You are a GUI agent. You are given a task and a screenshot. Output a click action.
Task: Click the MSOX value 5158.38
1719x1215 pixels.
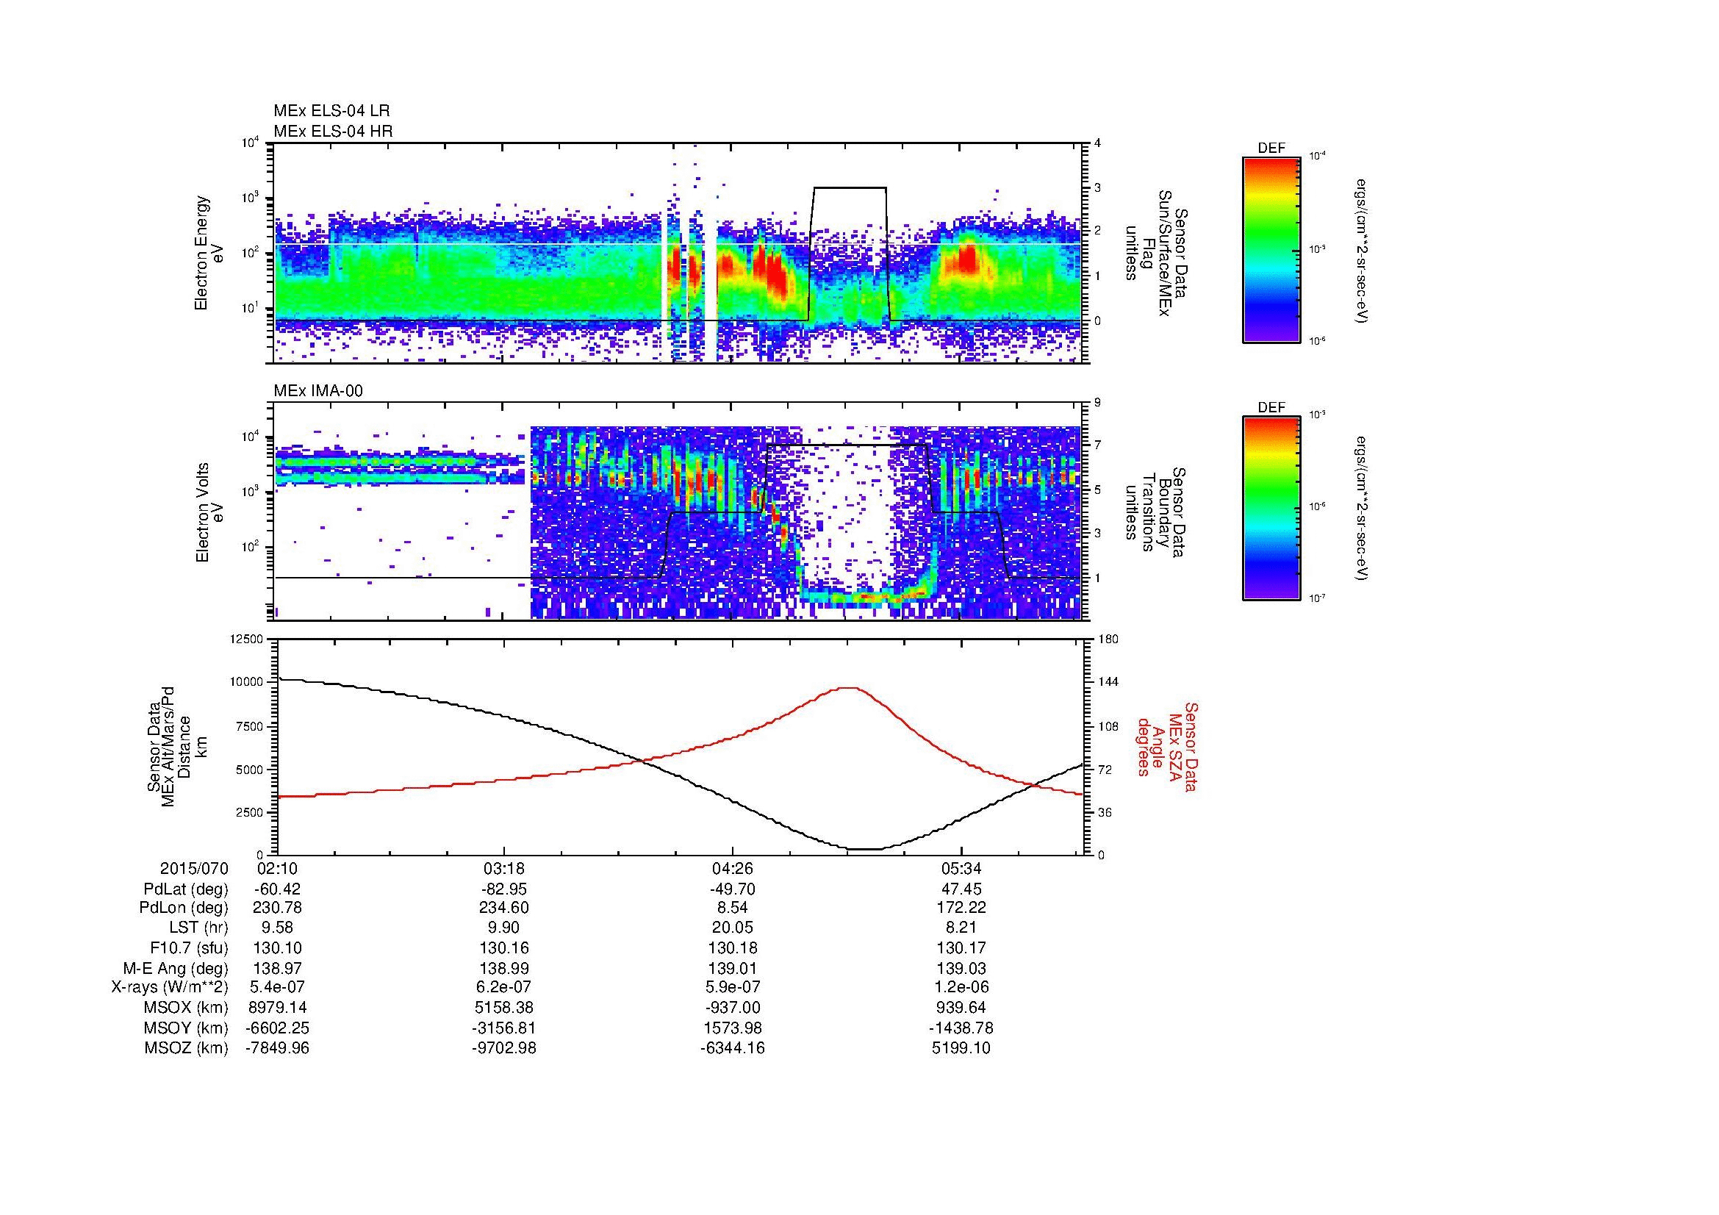coord(505,1008)
